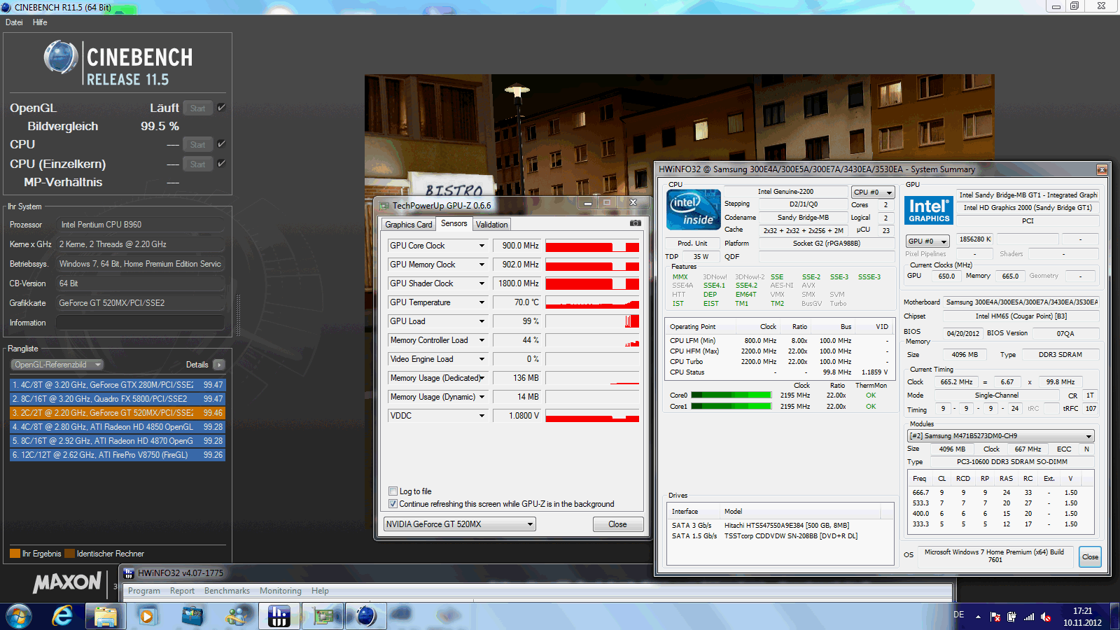Launch Internet Explorer from the taskbar
Screen dimensions: 1120x630
coord(63,616)
